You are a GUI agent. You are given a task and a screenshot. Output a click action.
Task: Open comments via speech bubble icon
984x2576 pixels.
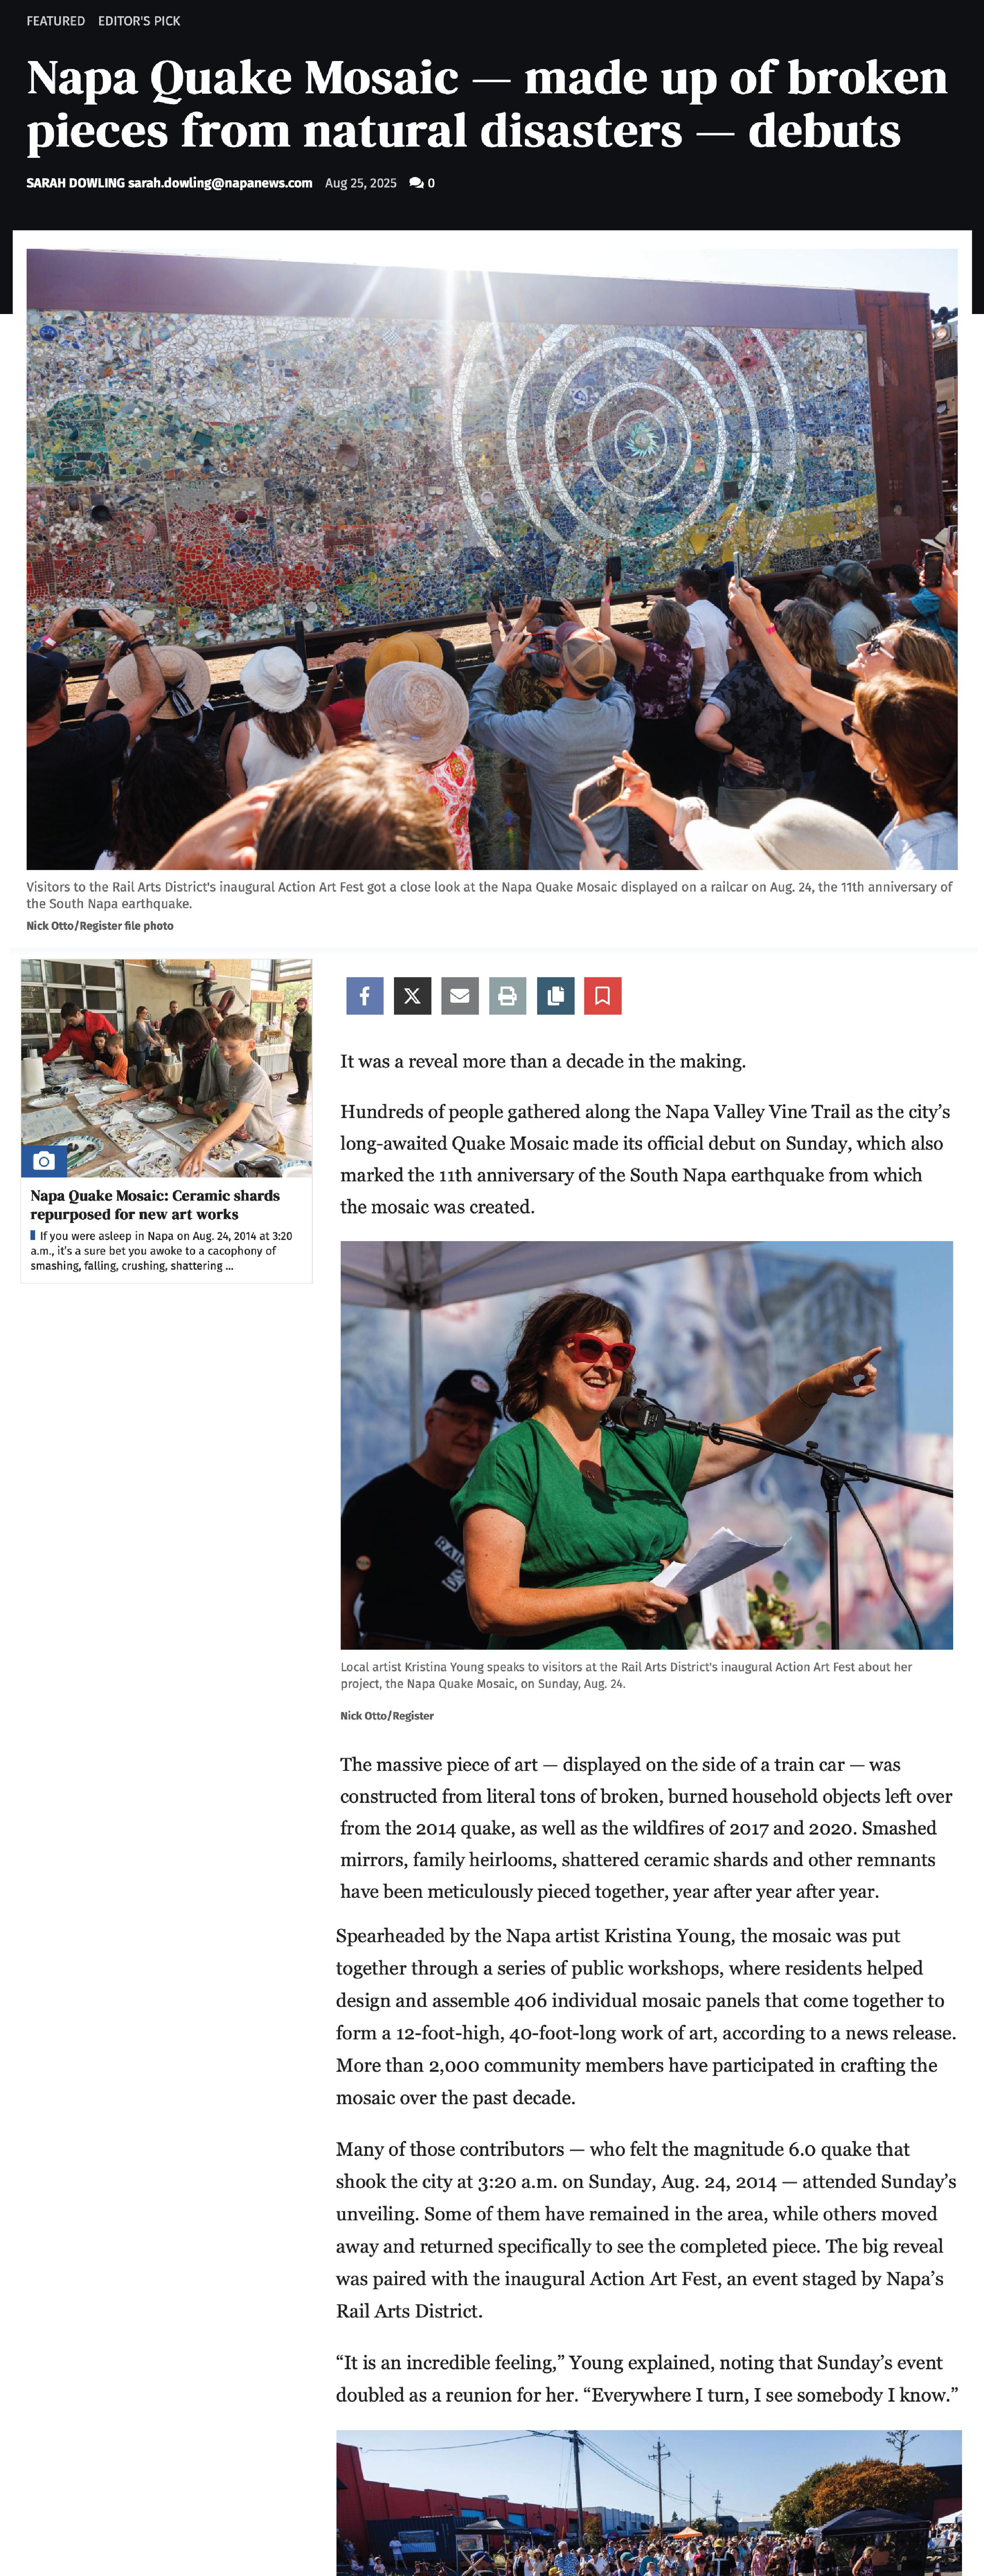[x=421, y=183]
